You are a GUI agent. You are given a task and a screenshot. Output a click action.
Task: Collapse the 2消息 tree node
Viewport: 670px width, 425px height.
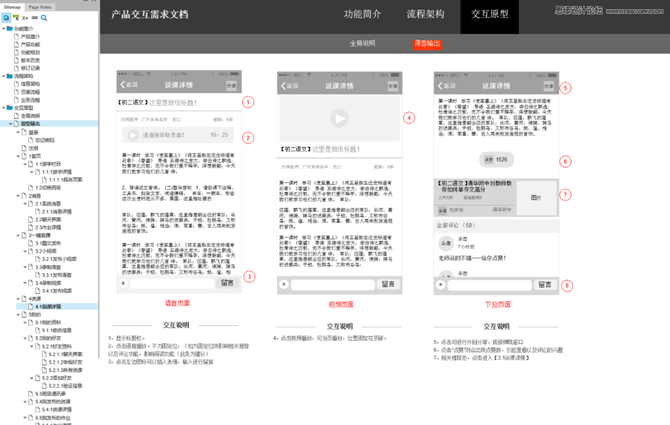point(18,196)
